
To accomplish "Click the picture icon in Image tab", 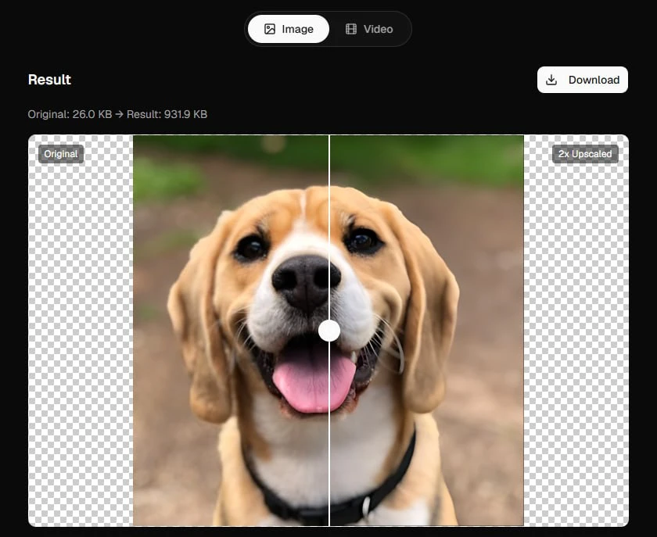I will click(x=270, y=29).
